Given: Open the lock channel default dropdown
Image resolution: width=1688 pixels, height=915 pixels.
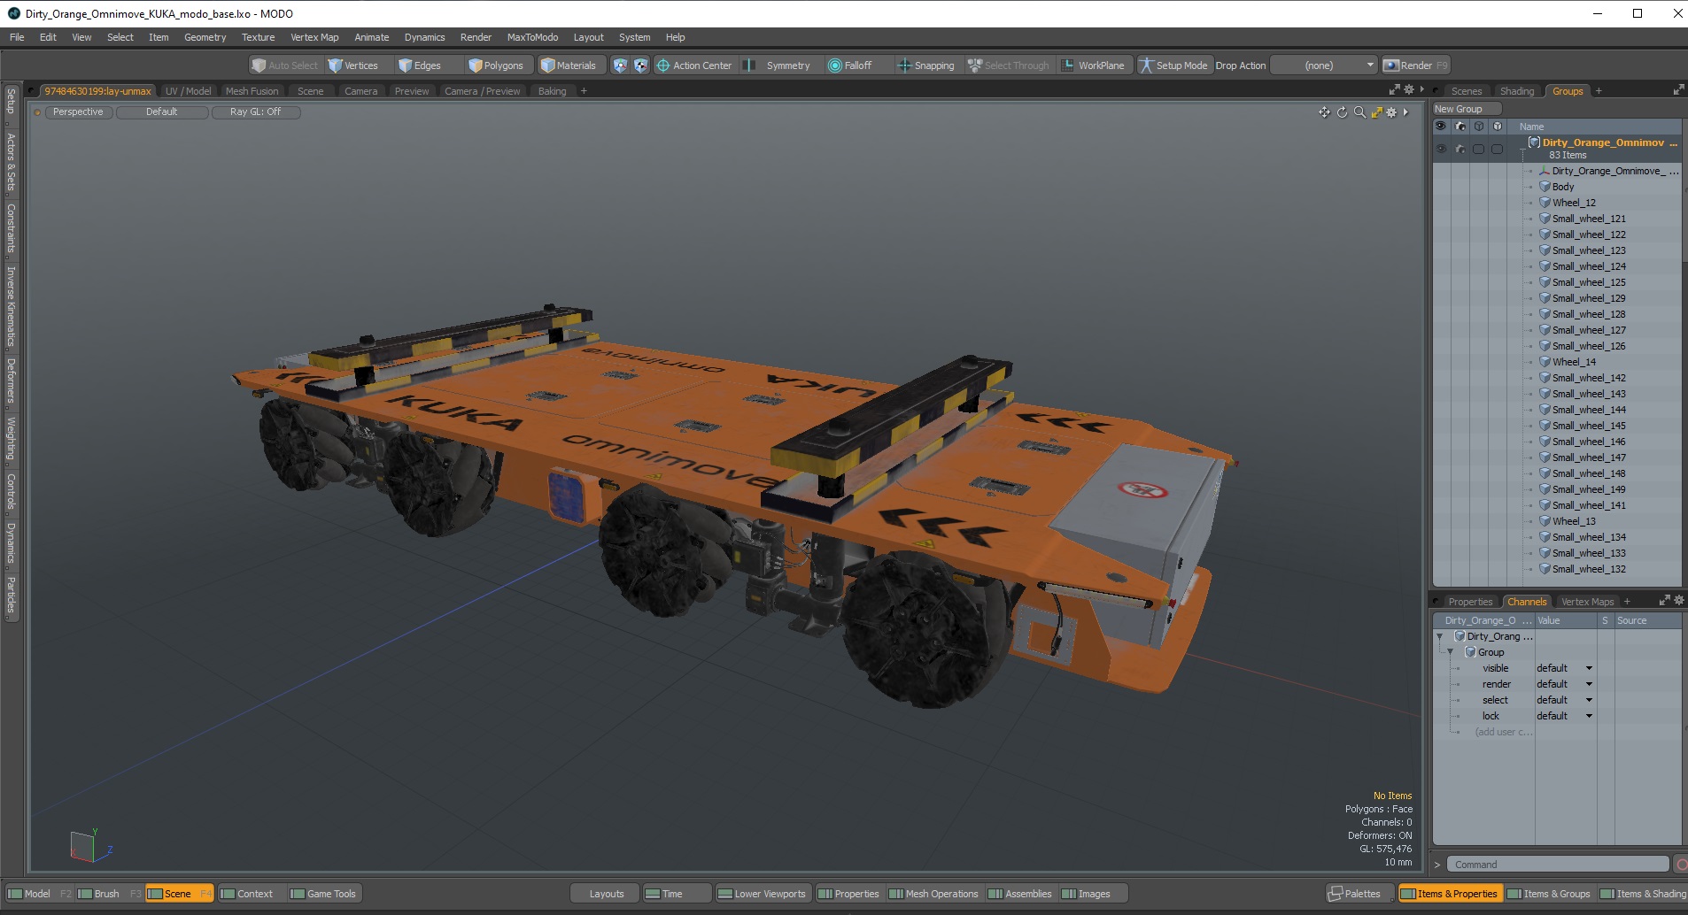Looking at the screenshot, I should pos(1565,716).
